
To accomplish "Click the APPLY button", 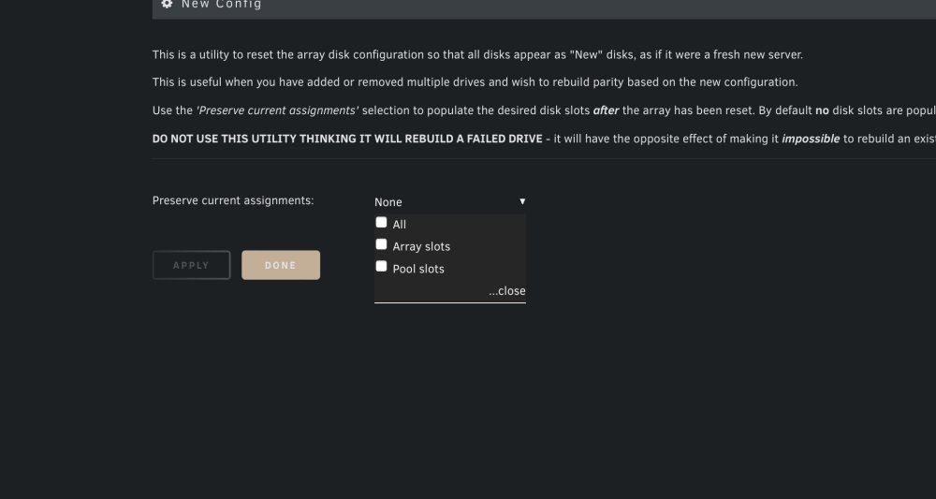I will [192, 265].
